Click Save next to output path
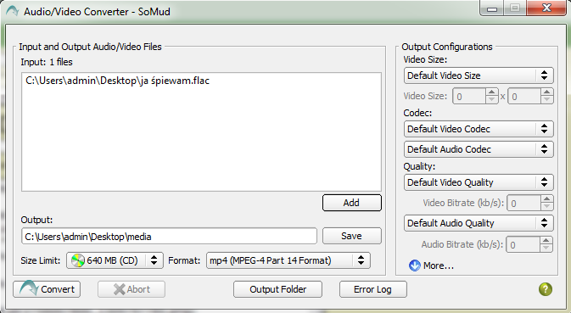 coord(352,236)
